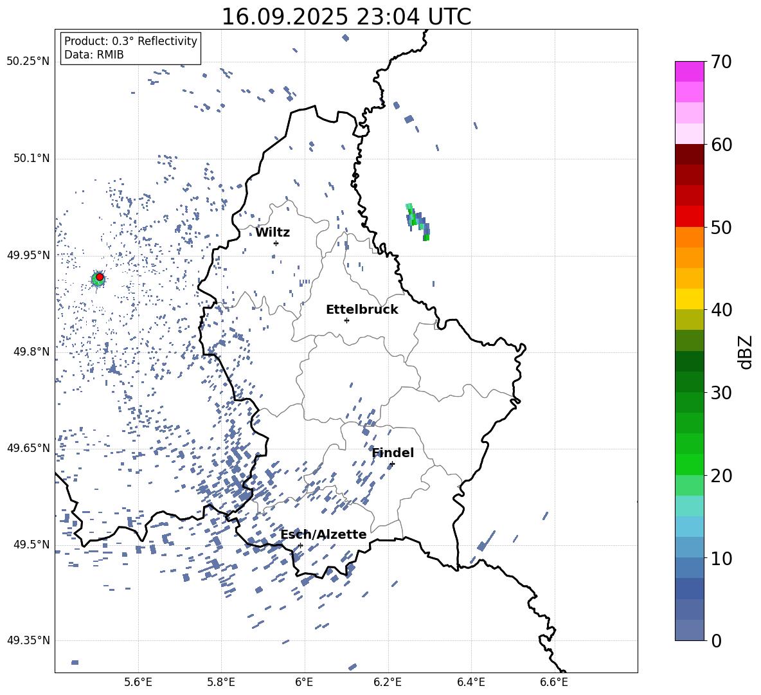Click the 49.8°N latitude label
This screenshot has width=761, height=695.
coord(31,352)
